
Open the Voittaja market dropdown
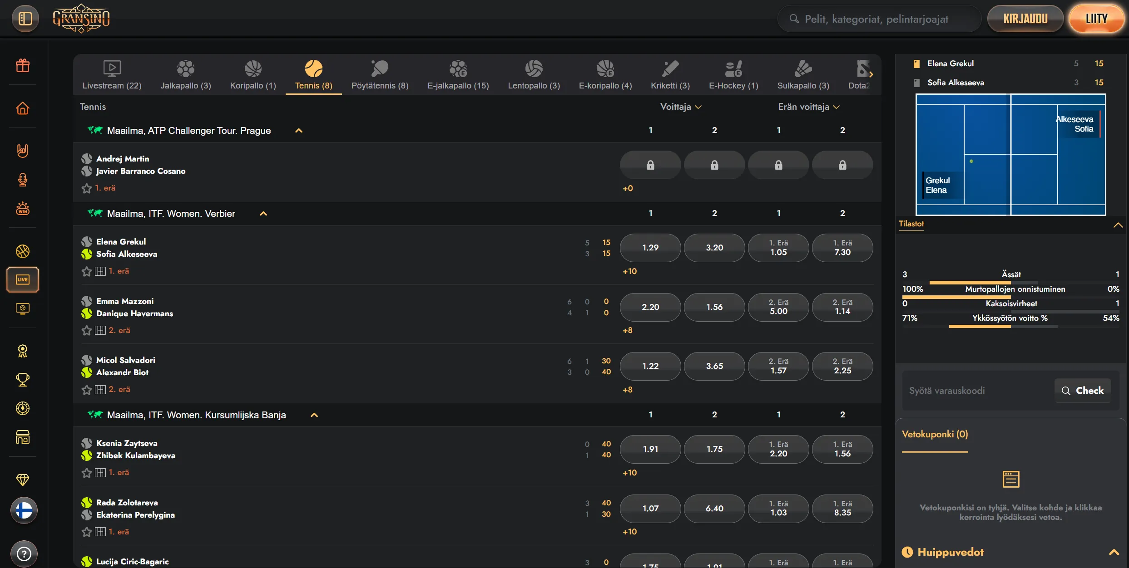click(x=681, y=107)
